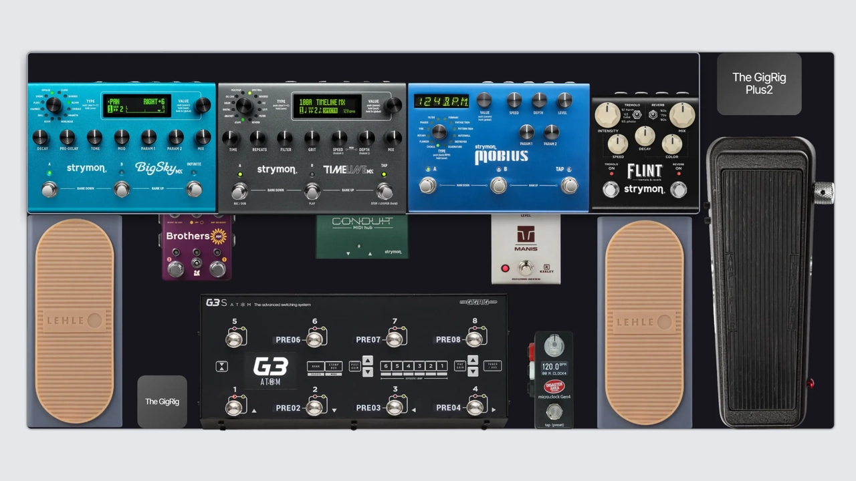The image size is (856, 481).
Task: Click the Stomp Box button on G3 Atom
Action: [x=334, y=366]
